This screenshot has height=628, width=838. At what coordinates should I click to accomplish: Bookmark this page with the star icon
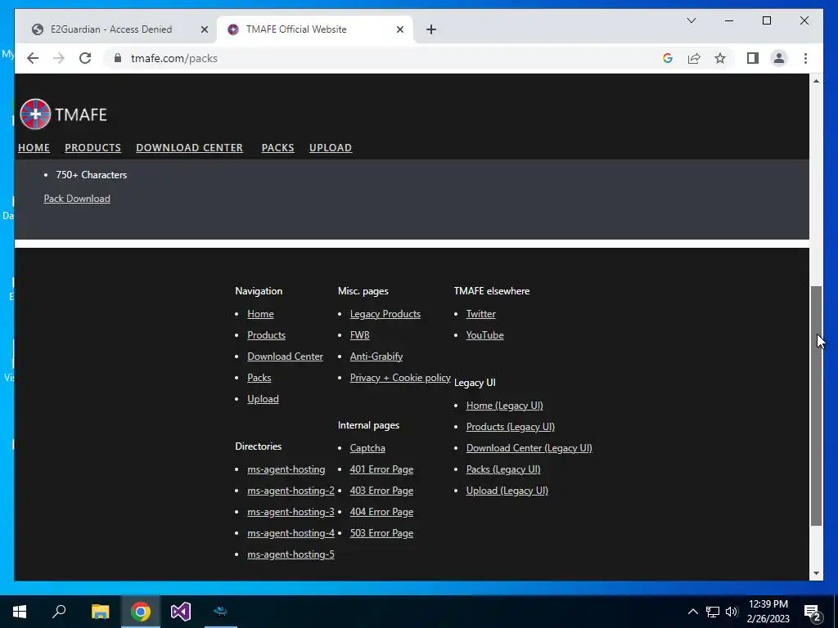720,58
